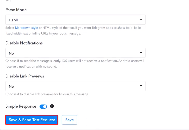The height and width of the screenshot is (130, 189).
Task: Click the caret arrow in Parse Mode field
Action: (141, 19)
